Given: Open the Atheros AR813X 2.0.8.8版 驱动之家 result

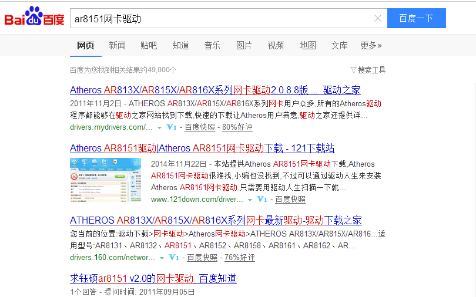Looking at the screenshot, I should tap(215, 90).
